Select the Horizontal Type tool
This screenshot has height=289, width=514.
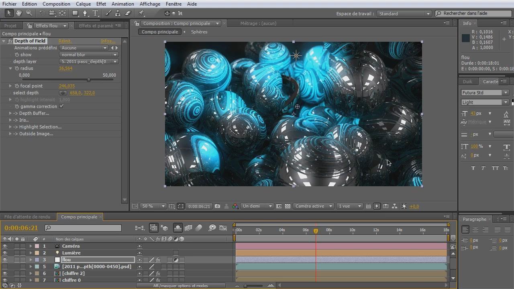(x=95, y=13)
